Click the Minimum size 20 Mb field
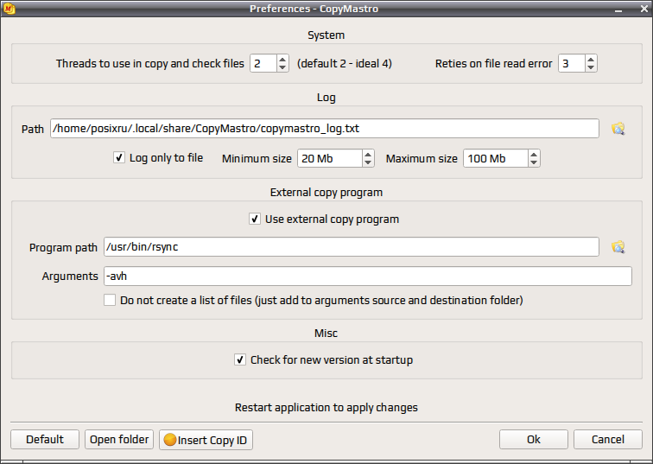This screenshot has height=464, width=653. 329,158
